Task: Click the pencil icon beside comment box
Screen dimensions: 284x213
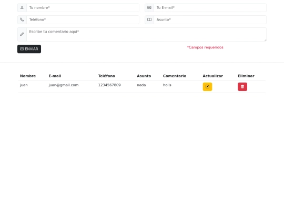Action: (22, 34)
